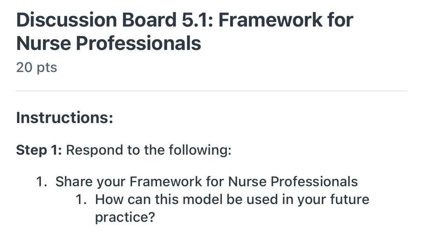The height and width of the screenshot is (237, 423).
Task: Click the horizontal divider under the points
Action: [x=211, y=91]
